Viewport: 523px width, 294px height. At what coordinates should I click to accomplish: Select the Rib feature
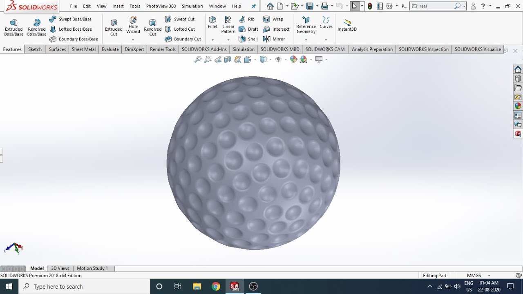(247, 19)
